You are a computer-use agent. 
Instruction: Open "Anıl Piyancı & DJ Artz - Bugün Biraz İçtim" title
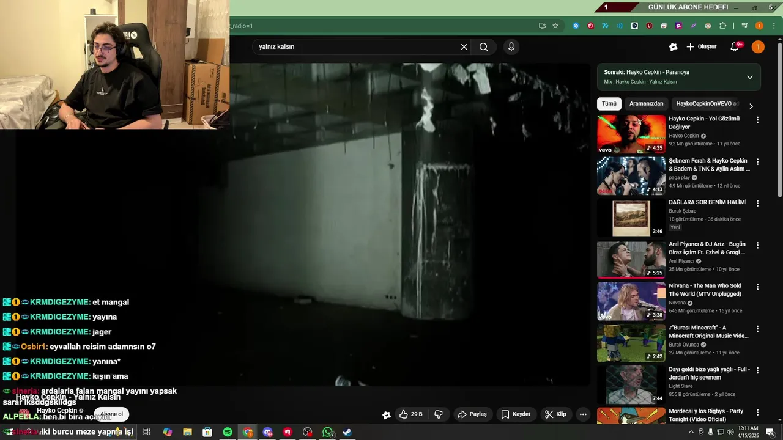coord(707,248)
